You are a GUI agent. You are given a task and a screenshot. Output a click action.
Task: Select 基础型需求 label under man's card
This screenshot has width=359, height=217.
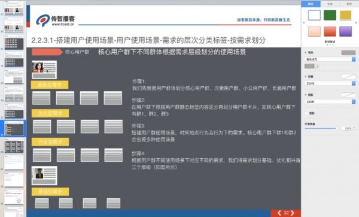(x=50, y=192)
